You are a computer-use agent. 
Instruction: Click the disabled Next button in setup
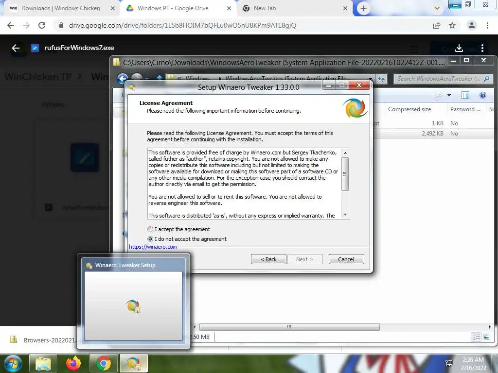[304, 259]
